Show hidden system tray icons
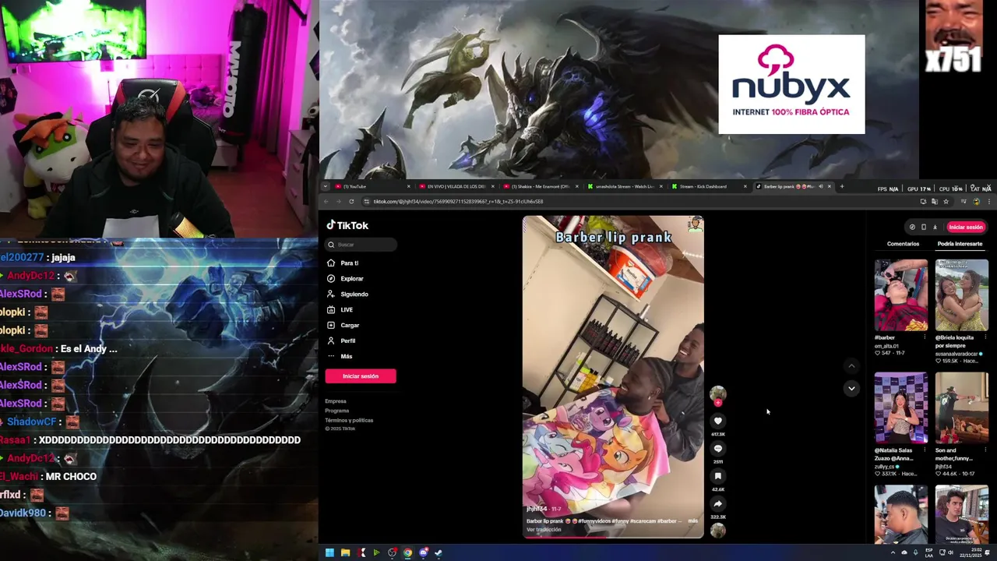This screenshot has width=997, height=561. point(893,552)
